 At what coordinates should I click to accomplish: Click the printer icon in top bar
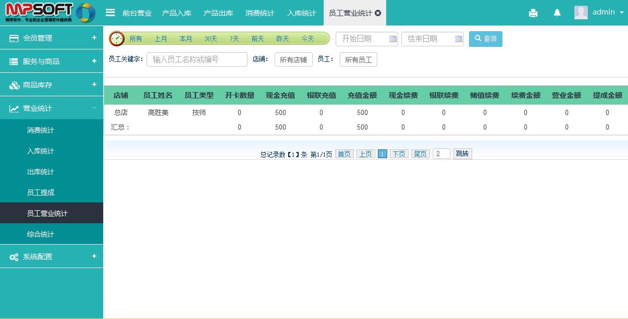[x=533, y=13]
